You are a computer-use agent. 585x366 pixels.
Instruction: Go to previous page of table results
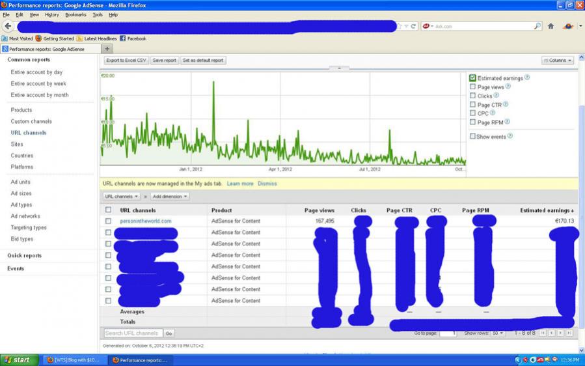pos(552,333)
